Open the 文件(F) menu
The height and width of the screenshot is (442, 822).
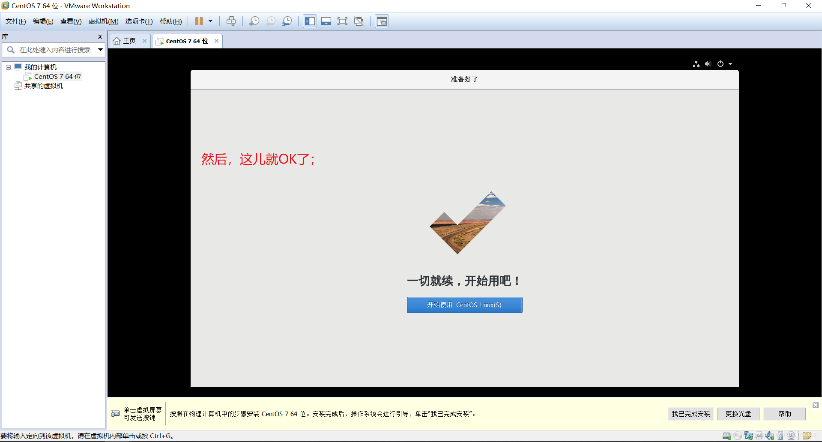click(x=15, y=21)
